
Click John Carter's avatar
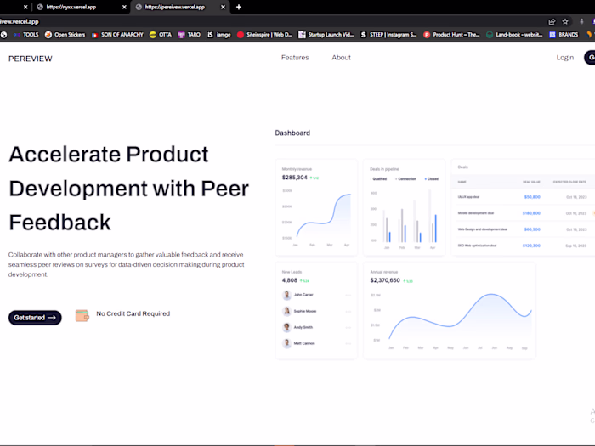[287, 295]
